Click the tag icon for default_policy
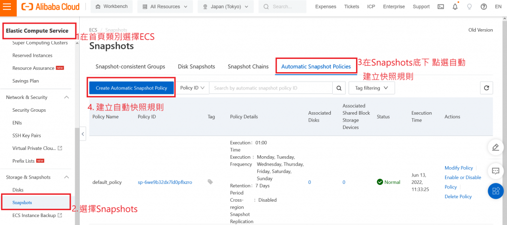Screen dimensions: 507x225 click(x=210, y=182)
